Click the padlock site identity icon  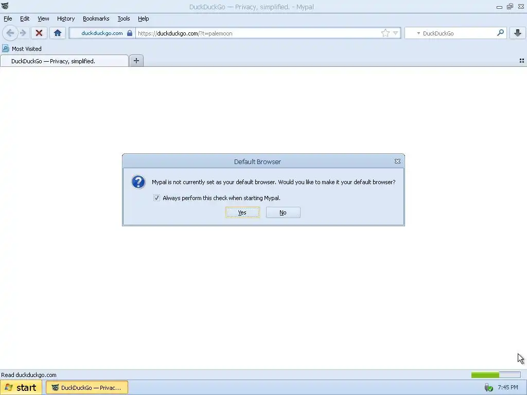coord(130,33)
